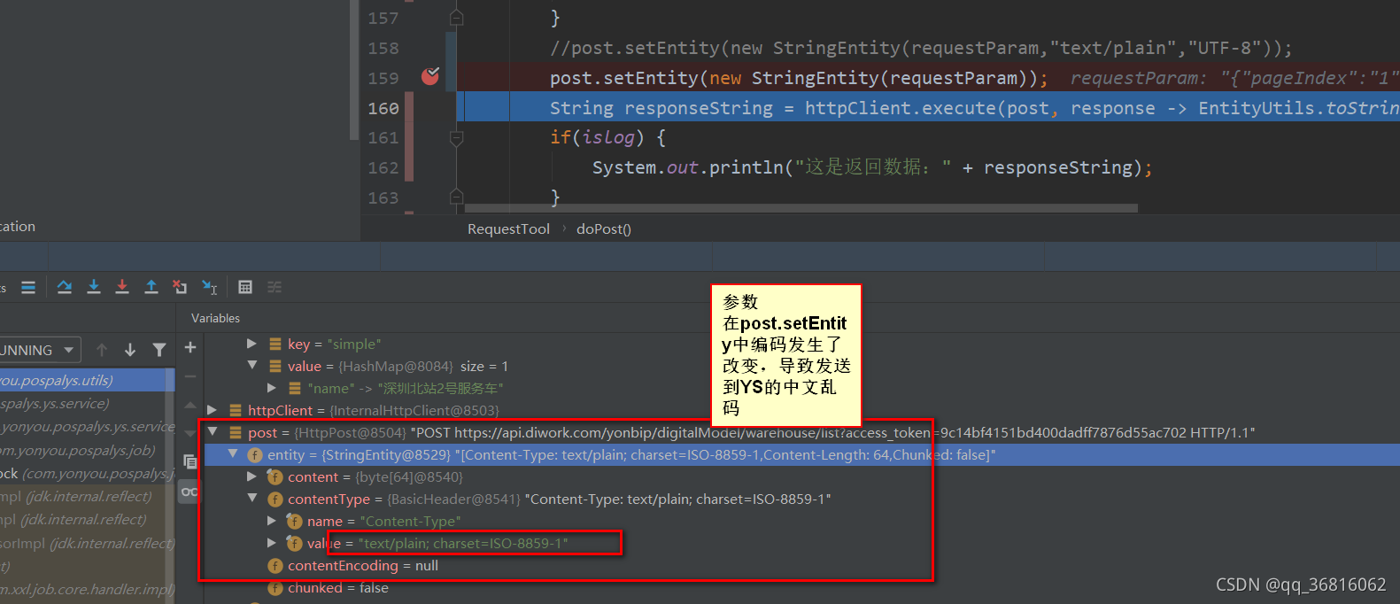Click the Step Over debugger icon
Image resolution: width=1400 pixels, height=604 pixels.
pyautogui.click(x=65, y=287)
